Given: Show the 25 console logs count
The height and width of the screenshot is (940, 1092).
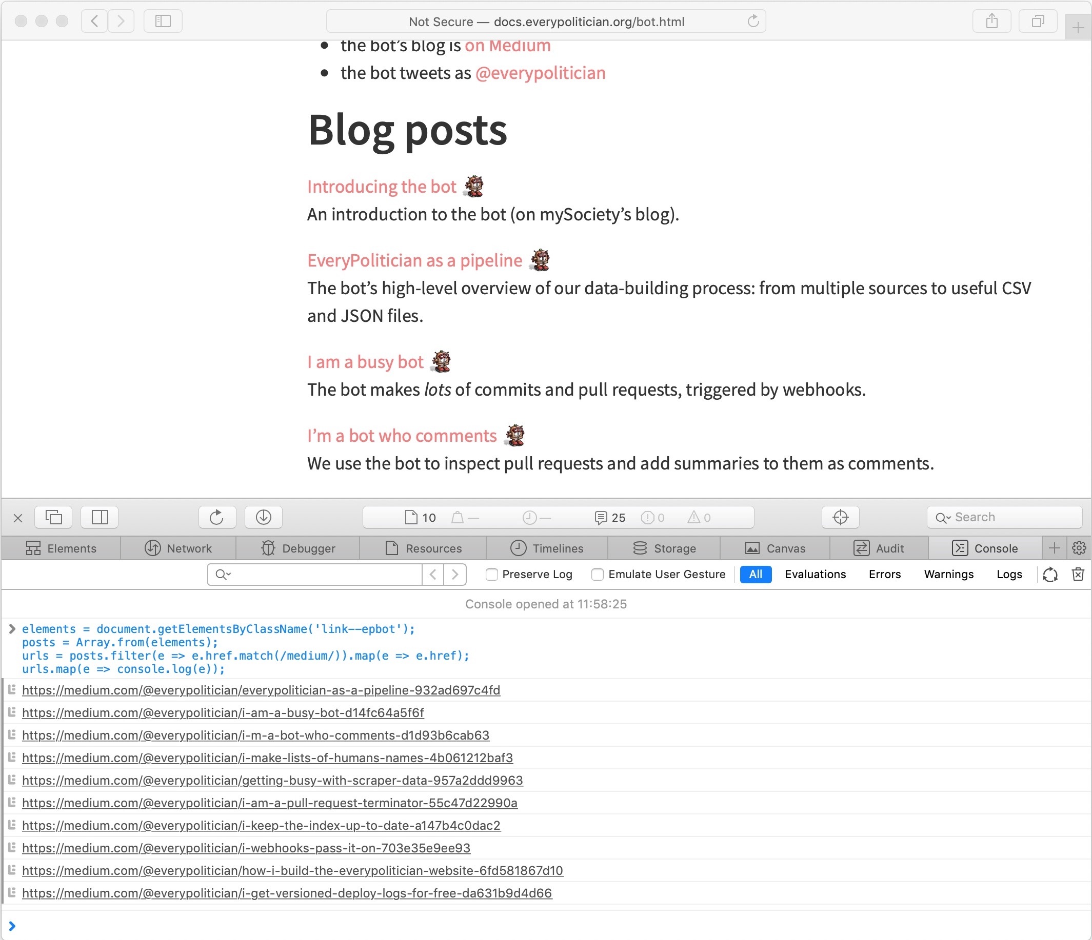Looking at the screenshot, I should [x=610, y=518].
